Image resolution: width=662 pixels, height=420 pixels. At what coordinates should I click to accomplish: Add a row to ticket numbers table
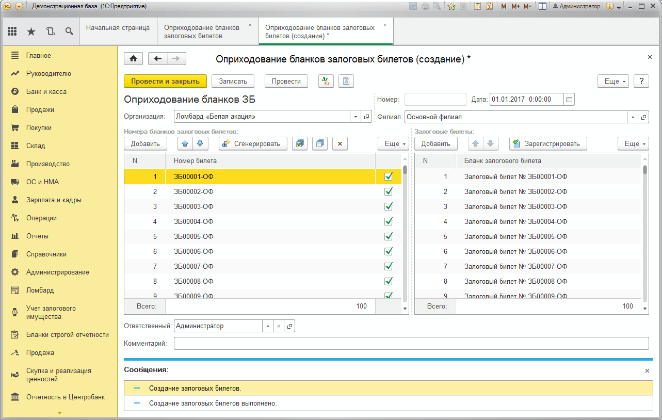146,143
